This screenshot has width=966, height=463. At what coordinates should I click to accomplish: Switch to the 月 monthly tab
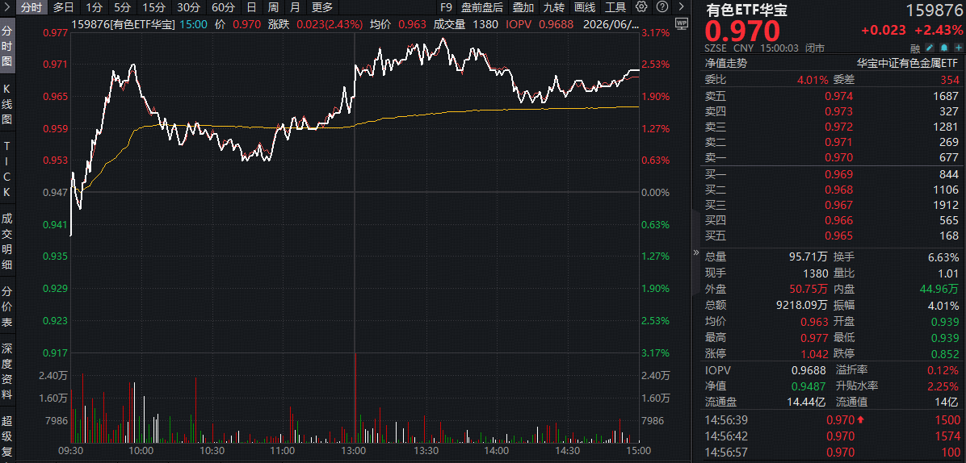295,7
